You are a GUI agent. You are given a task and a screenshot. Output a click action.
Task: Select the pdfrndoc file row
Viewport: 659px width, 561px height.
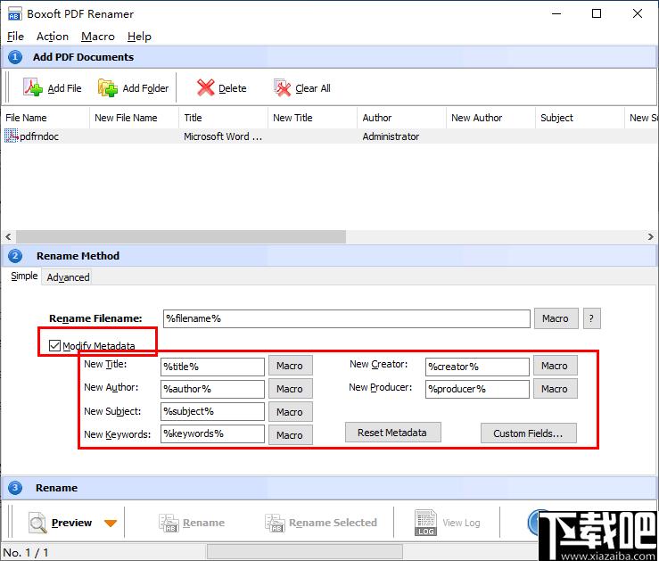pos(40,136)
